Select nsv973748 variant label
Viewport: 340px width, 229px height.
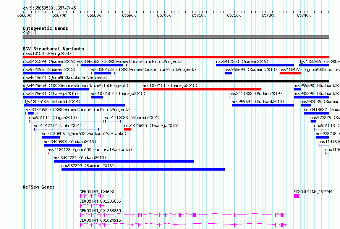point(328,134)
